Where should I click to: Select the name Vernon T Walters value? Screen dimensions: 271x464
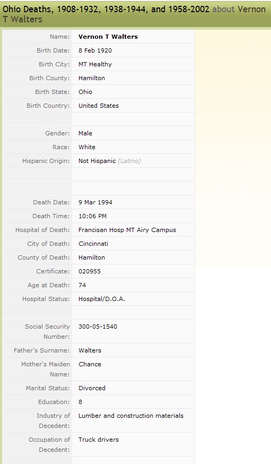pos(108,37)
